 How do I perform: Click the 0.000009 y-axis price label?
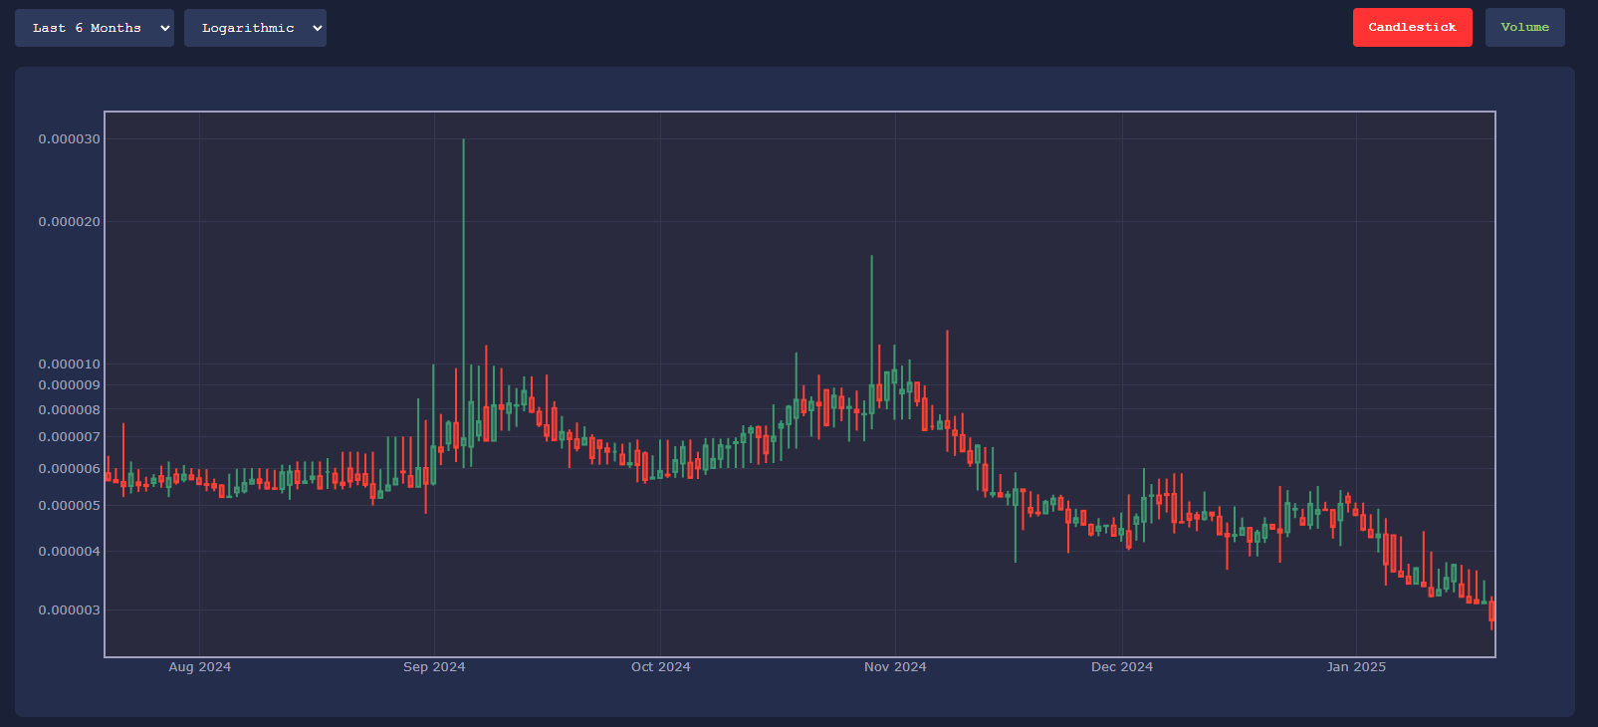[70, 385]
